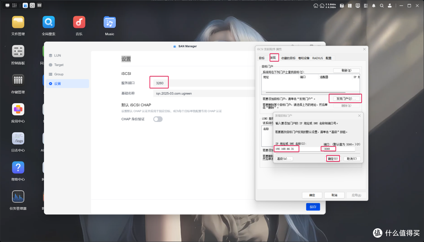This screenshot has height=242, width=424.
Task: Click the third pinned app icon in the top bar
Action: 39,5
